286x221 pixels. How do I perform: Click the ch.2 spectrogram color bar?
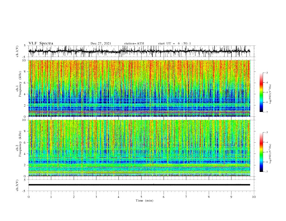(x=261, y=152)
